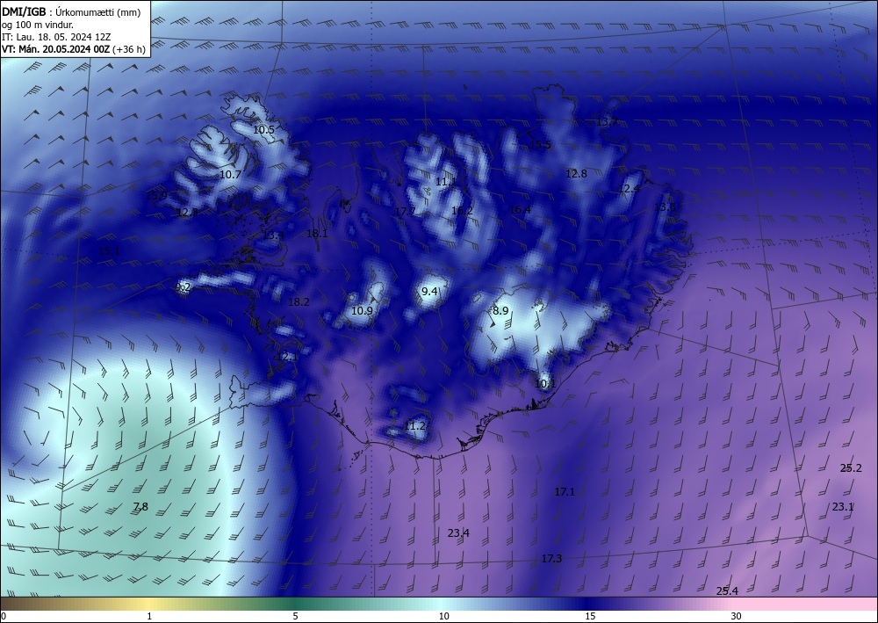The image size is (878, 623).
Task: Click the 30 tick label on the color scale
Action: click(737, 616)
